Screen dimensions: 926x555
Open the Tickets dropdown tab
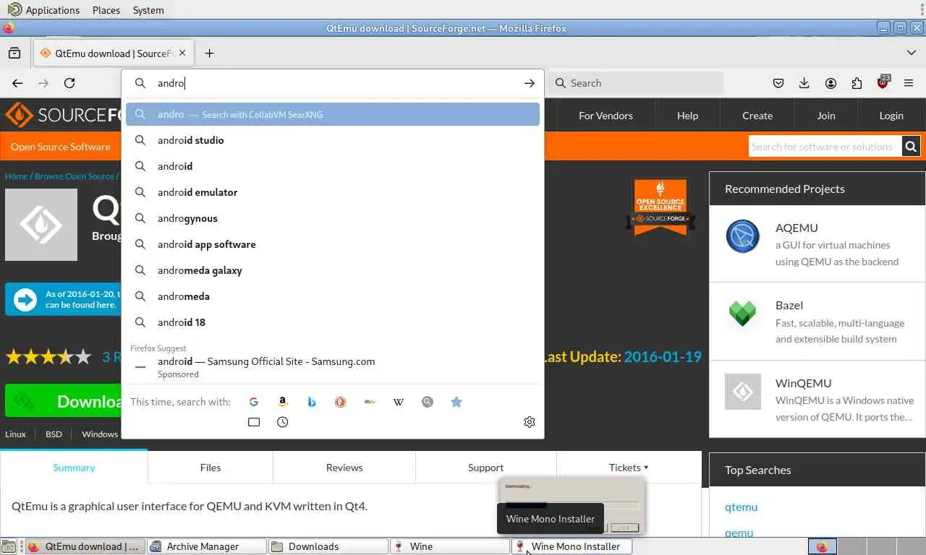pyautogui.click(x=629, y=468)
